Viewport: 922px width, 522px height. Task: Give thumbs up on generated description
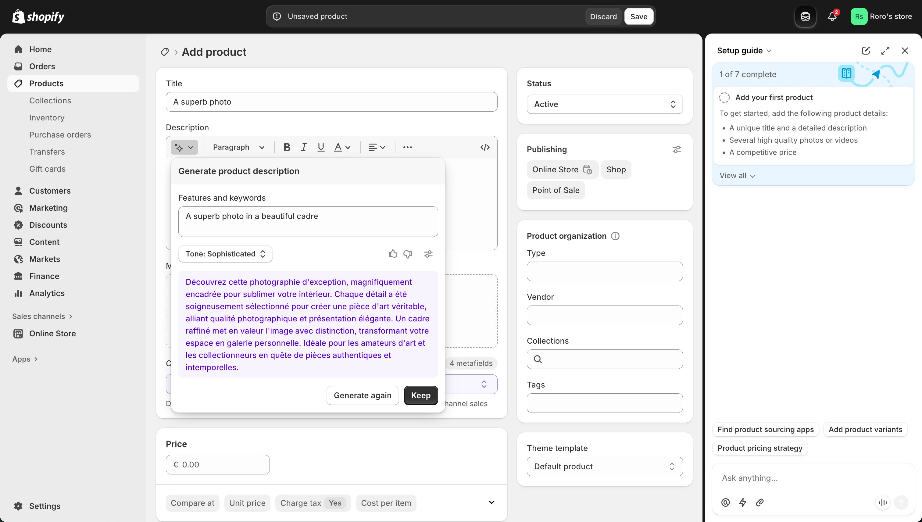pos(392,253)
